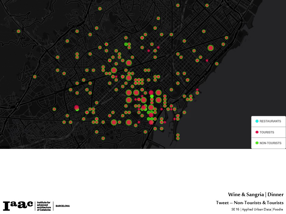Toggle the RESTAURANTS layer in the legend
The height and width of the screenshot is (214, 286).
[x=270, y=121]
